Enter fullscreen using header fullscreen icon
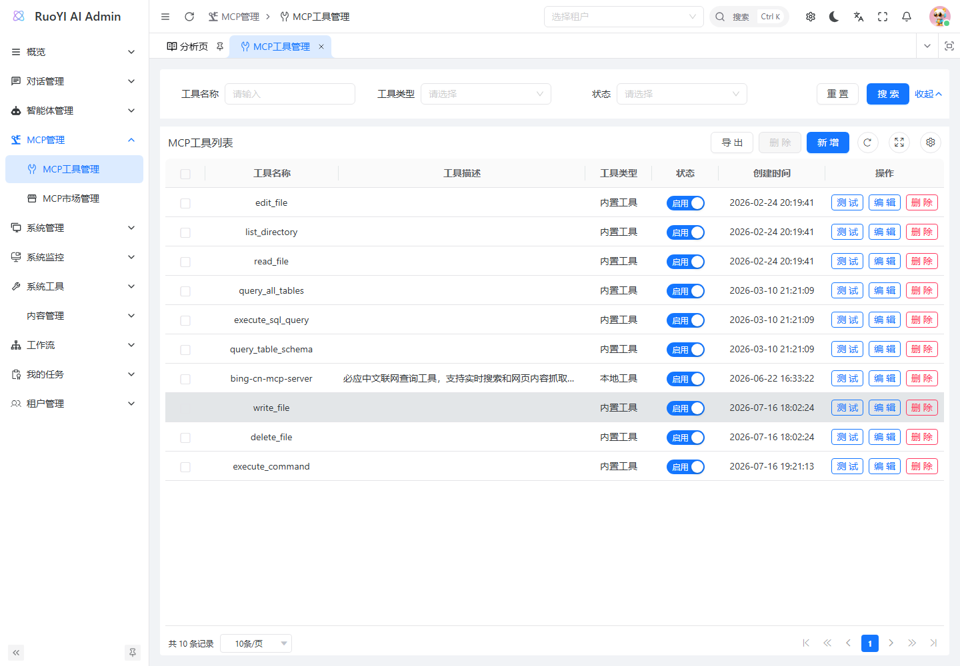 coord(883,17)
